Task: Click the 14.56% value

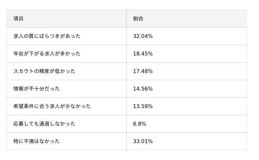Action: pyautogui.click(x=143, y=89)
